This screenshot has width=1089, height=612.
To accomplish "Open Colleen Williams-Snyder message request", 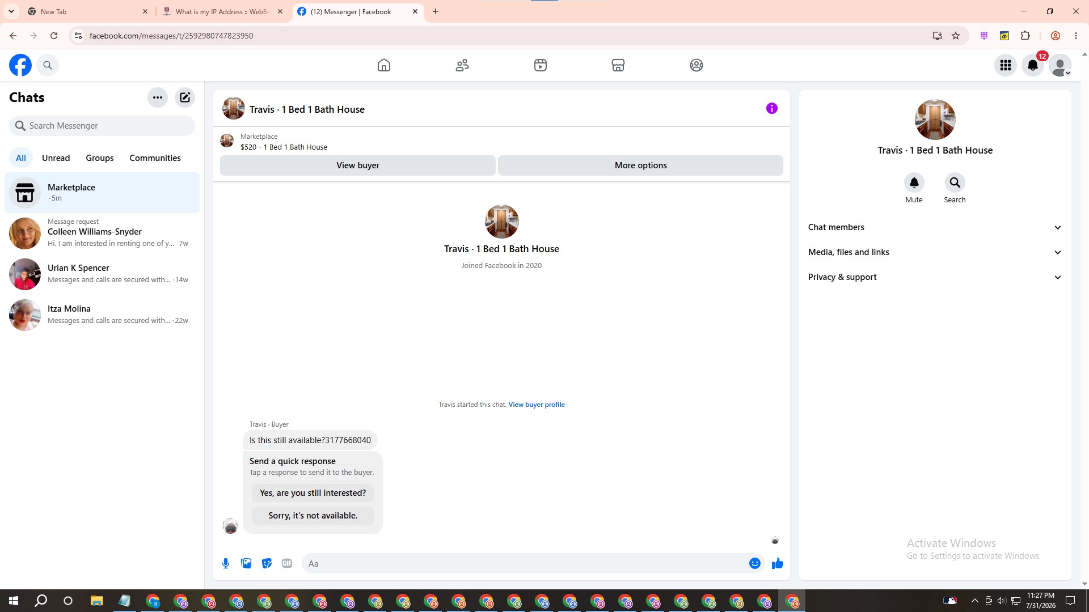I will pos(102,233).
